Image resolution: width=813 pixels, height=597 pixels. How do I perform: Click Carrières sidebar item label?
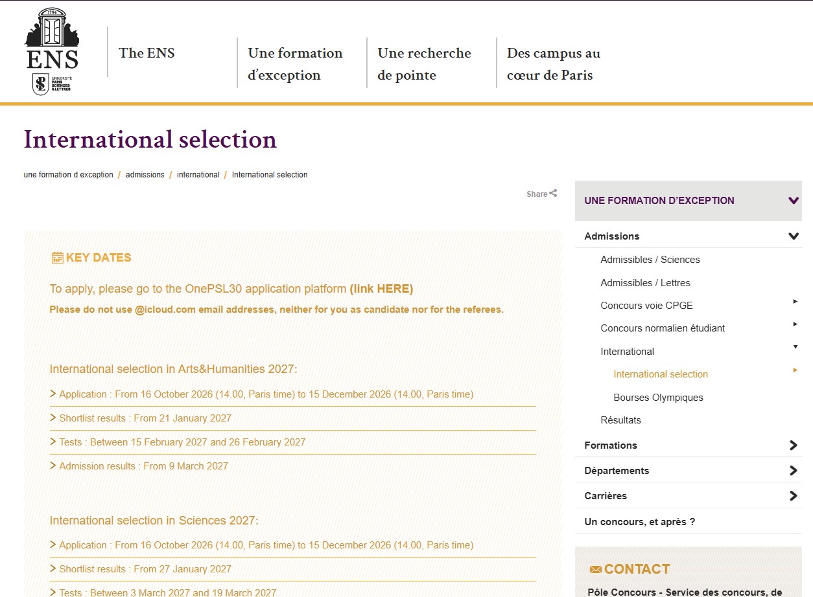tap(606, 496)
